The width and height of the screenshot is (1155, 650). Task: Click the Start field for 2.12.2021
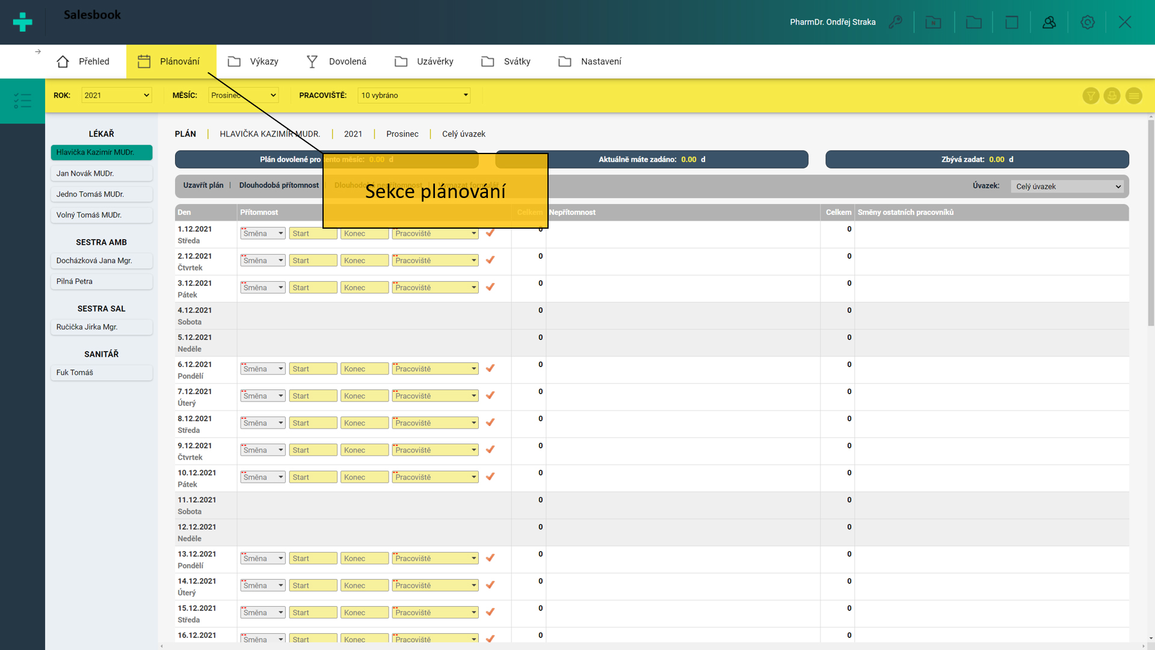[313, 261]
